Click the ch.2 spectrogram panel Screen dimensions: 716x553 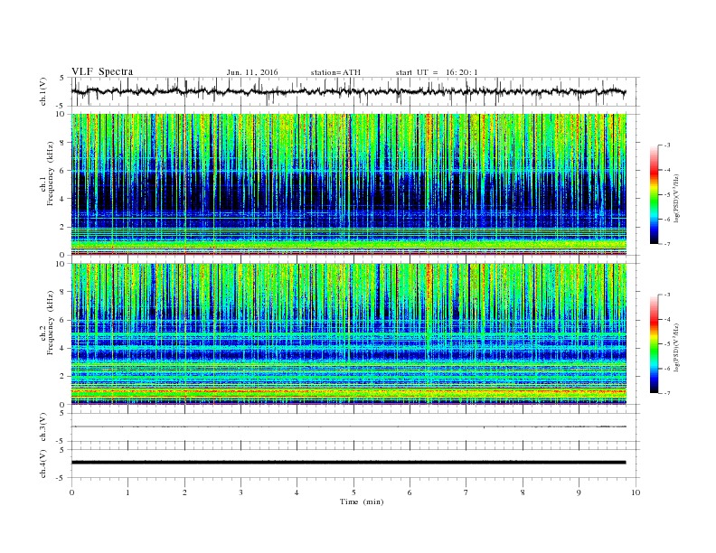tap(349, 333)
